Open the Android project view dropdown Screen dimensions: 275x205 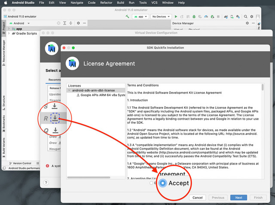[x=20, y=23]
